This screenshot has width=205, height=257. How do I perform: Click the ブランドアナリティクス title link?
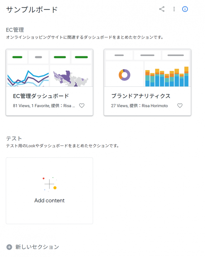pyautogui.click(x=141, y=96)
